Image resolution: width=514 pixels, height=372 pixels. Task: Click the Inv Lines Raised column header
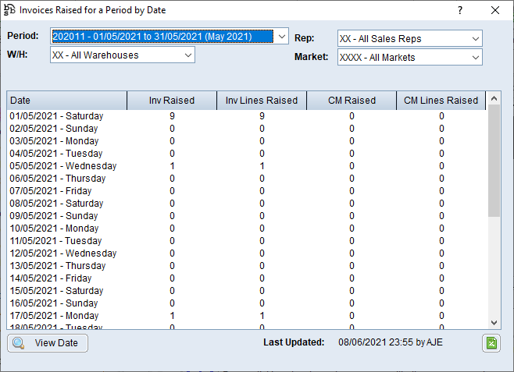262,101
